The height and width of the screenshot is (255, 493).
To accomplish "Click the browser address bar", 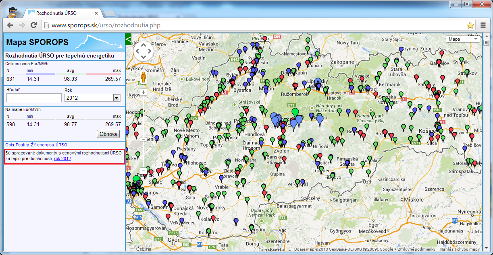I will [258, 25].
